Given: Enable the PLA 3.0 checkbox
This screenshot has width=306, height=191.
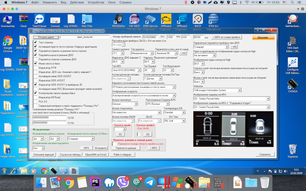Looking at the screenshot, I should point(35,102).
